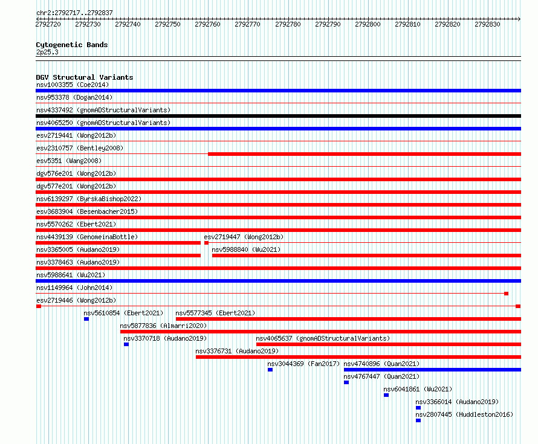Open nsv4065637 (gnomADStructuralVariants) label

(x=323, y=338)
